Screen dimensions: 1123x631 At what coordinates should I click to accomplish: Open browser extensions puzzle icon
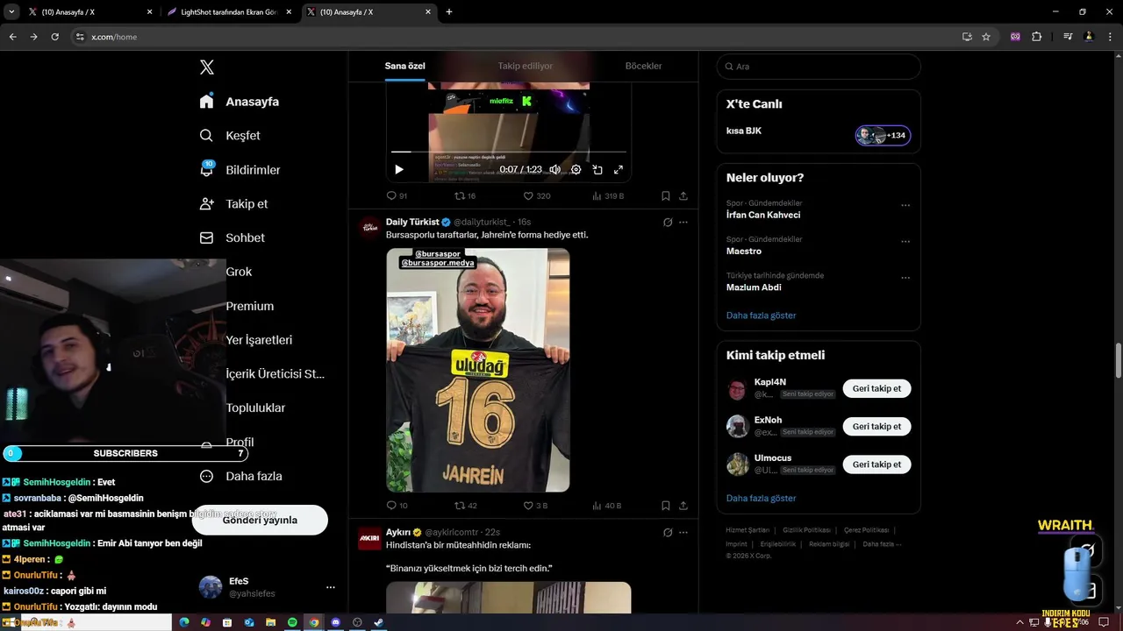tap(1037, 37)
